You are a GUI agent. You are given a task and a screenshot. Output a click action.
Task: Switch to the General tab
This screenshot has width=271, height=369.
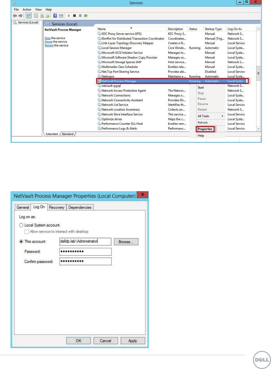pos(23,207)
